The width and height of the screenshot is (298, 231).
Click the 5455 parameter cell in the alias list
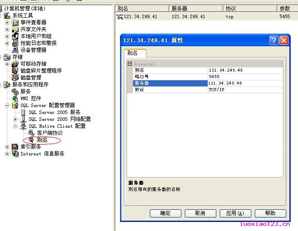tap(285, 16)
